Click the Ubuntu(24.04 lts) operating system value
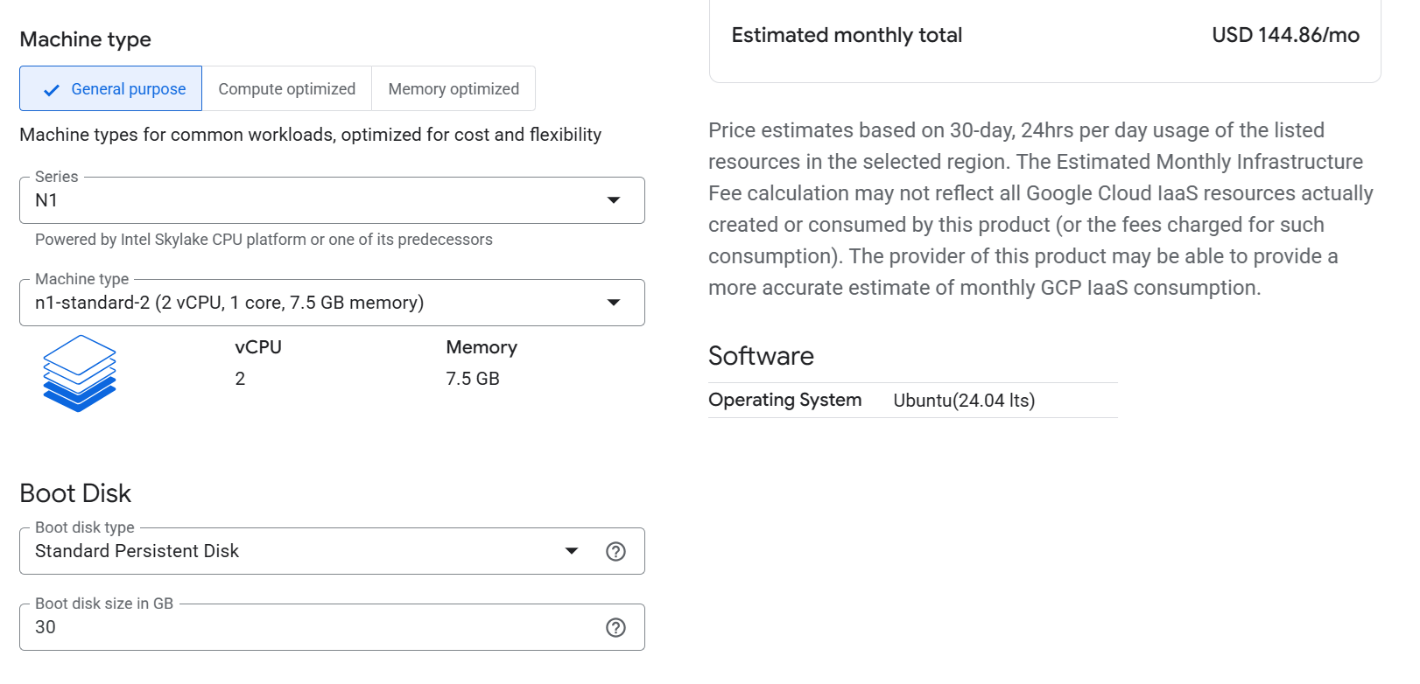 click(964, 401)
